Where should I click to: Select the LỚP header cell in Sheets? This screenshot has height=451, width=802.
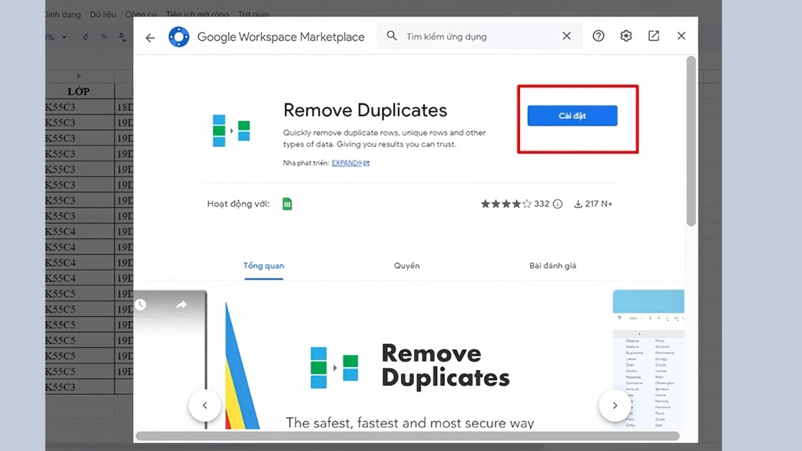pos(79,92)
